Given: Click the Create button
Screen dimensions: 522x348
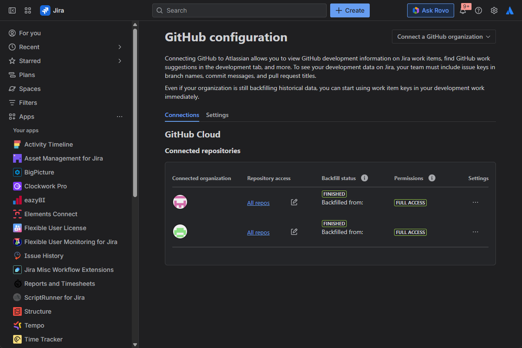Looking at the screenshot, I should (350, 10).
